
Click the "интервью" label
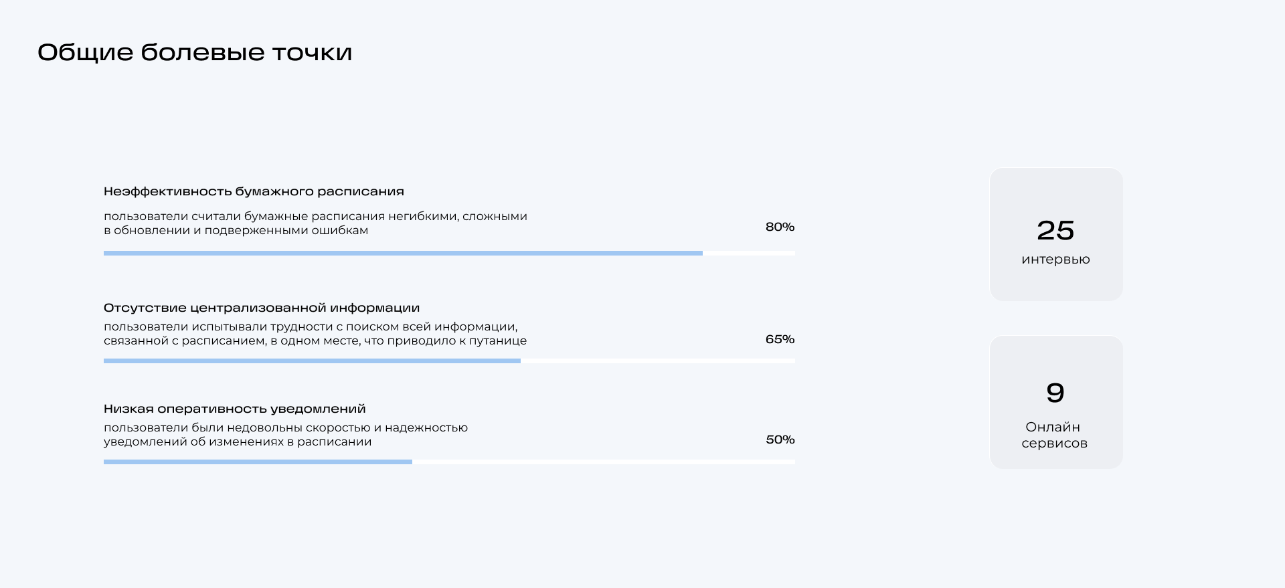(x=1055, y=260)
